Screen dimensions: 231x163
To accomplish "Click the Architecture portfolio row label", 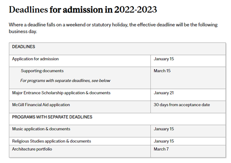I will click(32, 149).
